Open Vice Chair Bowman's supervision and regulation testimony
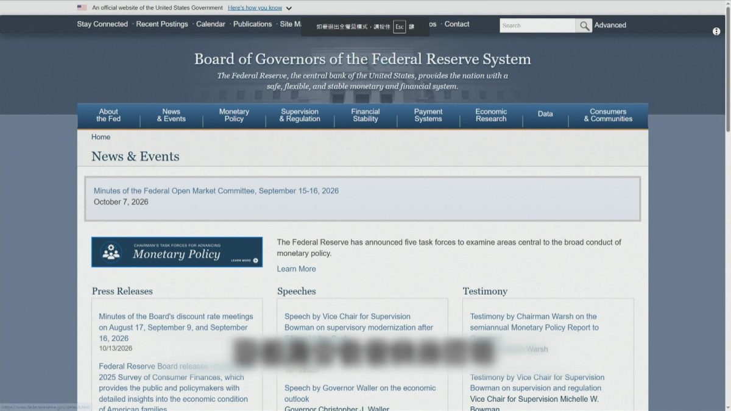The height and width of the screenshot is (411, 731). [x=537, y=382]
